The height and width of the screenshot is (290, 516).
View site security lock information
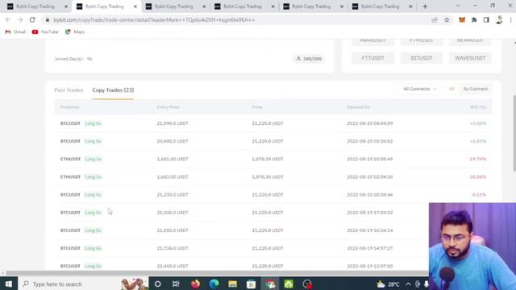[48, 20]
